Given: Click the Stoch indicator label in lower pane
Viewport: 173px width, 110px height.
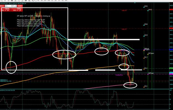Looking at the screenshot, I should [x=7, y=90].
